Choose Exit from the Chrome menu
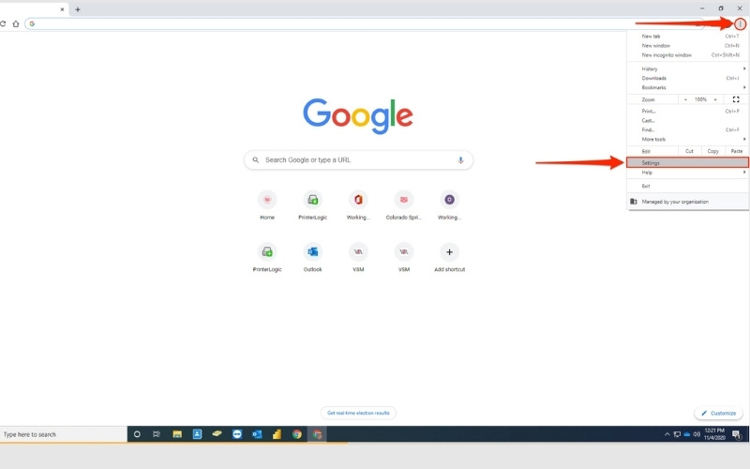This screenshot has width=750, height=469. [688, 186]
